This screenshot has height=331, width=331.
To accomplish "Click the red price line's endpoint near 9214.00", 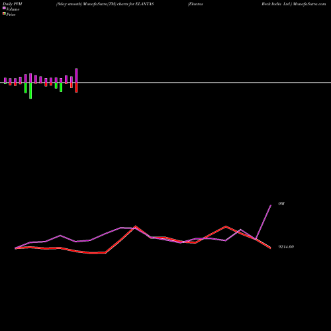I will click(x=270, y=248).
